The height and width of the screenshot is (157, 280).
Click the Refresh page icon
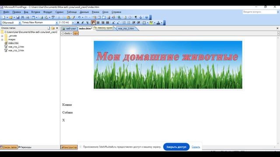tap(125, 17)
